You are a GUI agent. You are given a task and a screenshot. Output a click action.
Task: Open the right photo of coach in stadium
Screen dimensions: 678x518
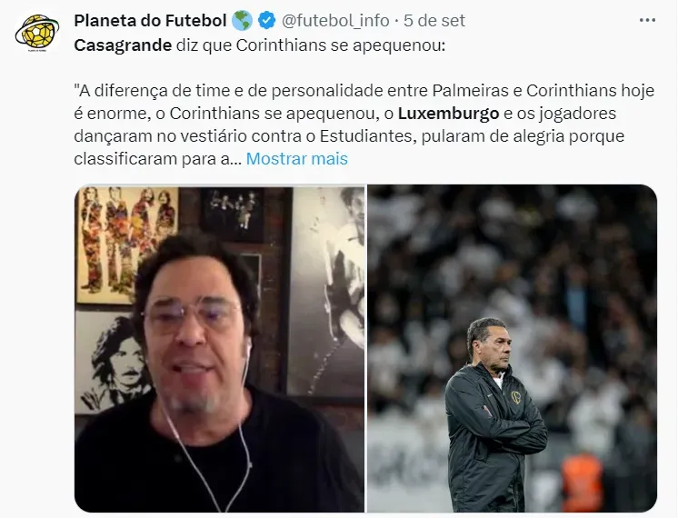tap(512, 348)
